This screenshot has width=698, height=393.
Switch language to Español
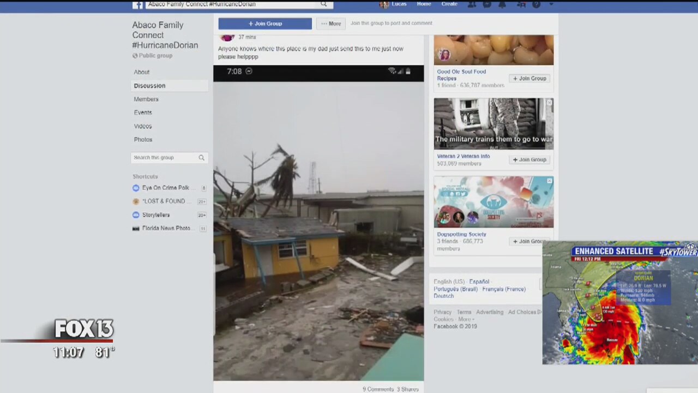pos(479,282)
